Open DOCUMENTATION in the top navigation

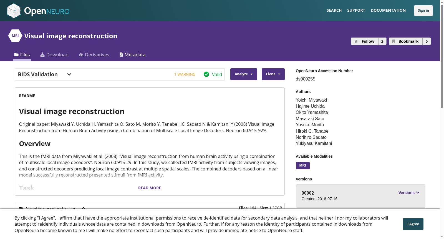[388, 10]
